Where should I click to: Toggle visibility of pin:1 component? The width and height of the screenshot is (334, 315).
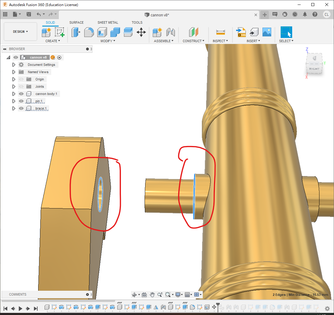pyautogui.click(x=21, y=101)
